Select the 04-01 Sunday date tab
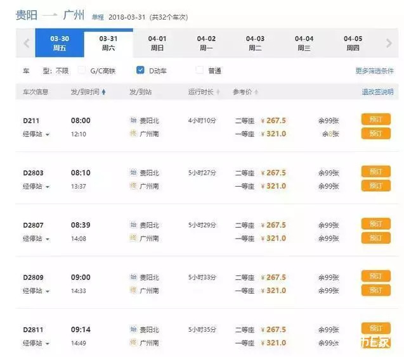This screenshot has height=357, width=404. tap(157, 43)
